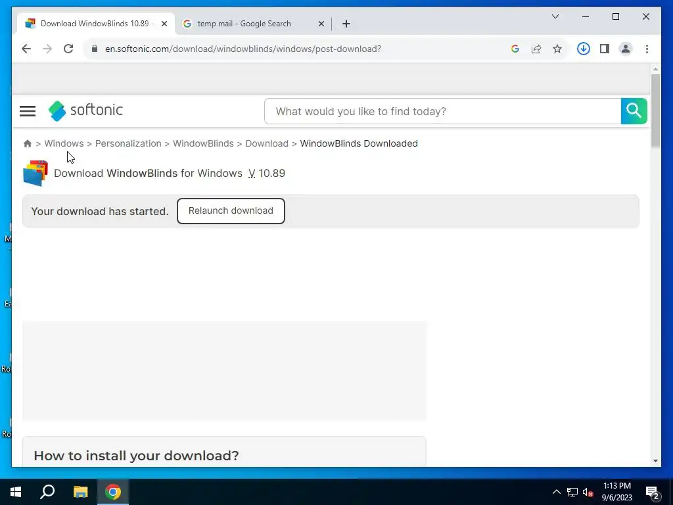Show hidden system tray icons
673x505 pixels.
pos(556,492)
